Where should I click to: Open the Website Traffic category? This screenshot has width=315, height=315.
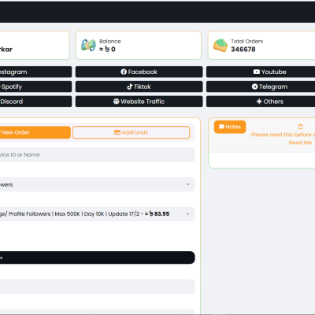coord(139,102)
